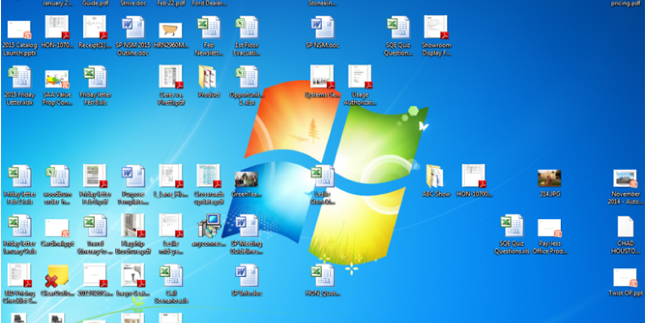Select the November 2014 presentation icon
The image size is (646, 323).
coord(625,179)
